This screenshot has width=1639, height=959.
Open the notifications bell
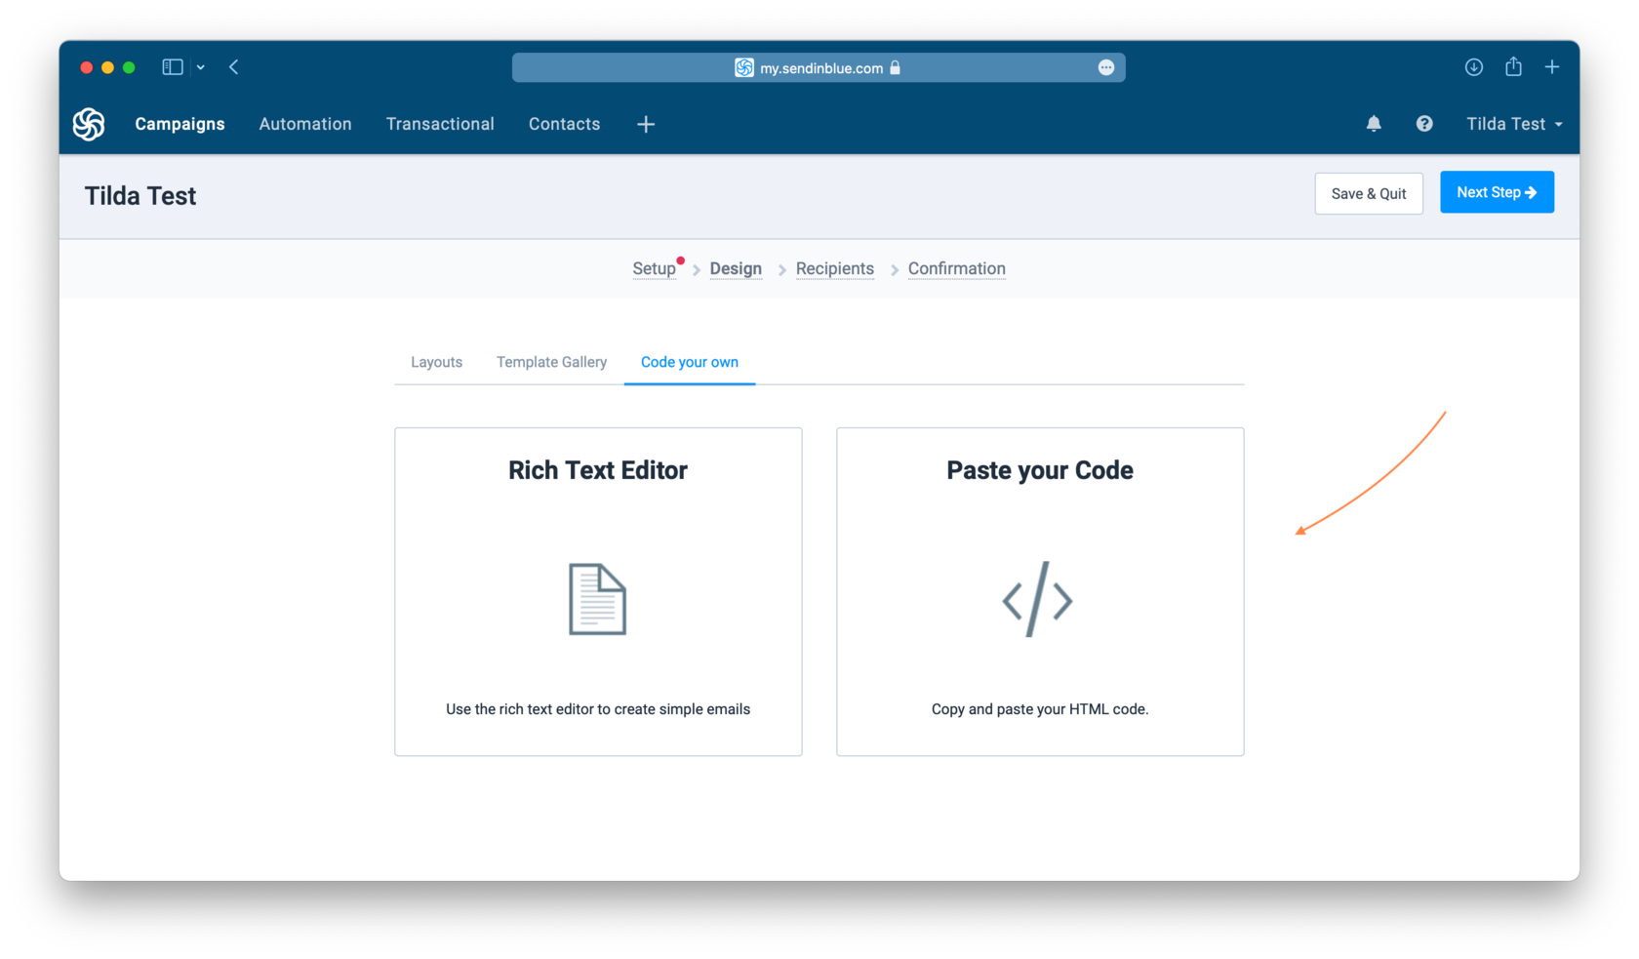coord(1374,124)
